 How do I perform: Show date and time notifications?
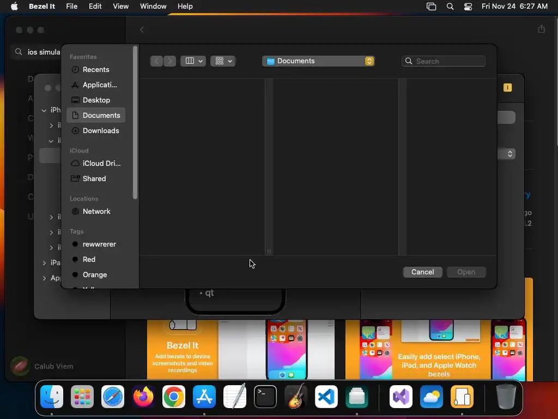coord(514,7)
